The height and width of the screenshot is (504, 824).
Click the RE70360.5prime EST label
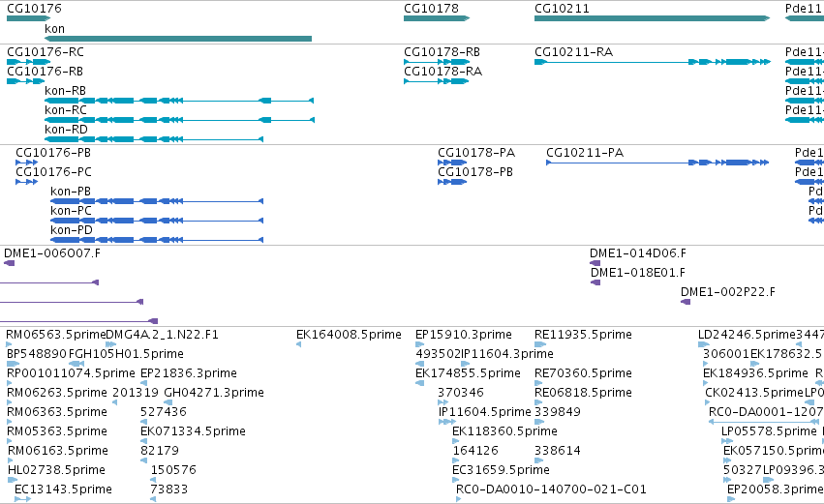[583, 373]
